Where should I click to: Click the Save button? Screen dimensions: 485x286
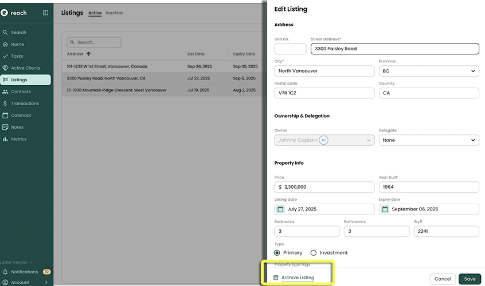coord(469,279)
